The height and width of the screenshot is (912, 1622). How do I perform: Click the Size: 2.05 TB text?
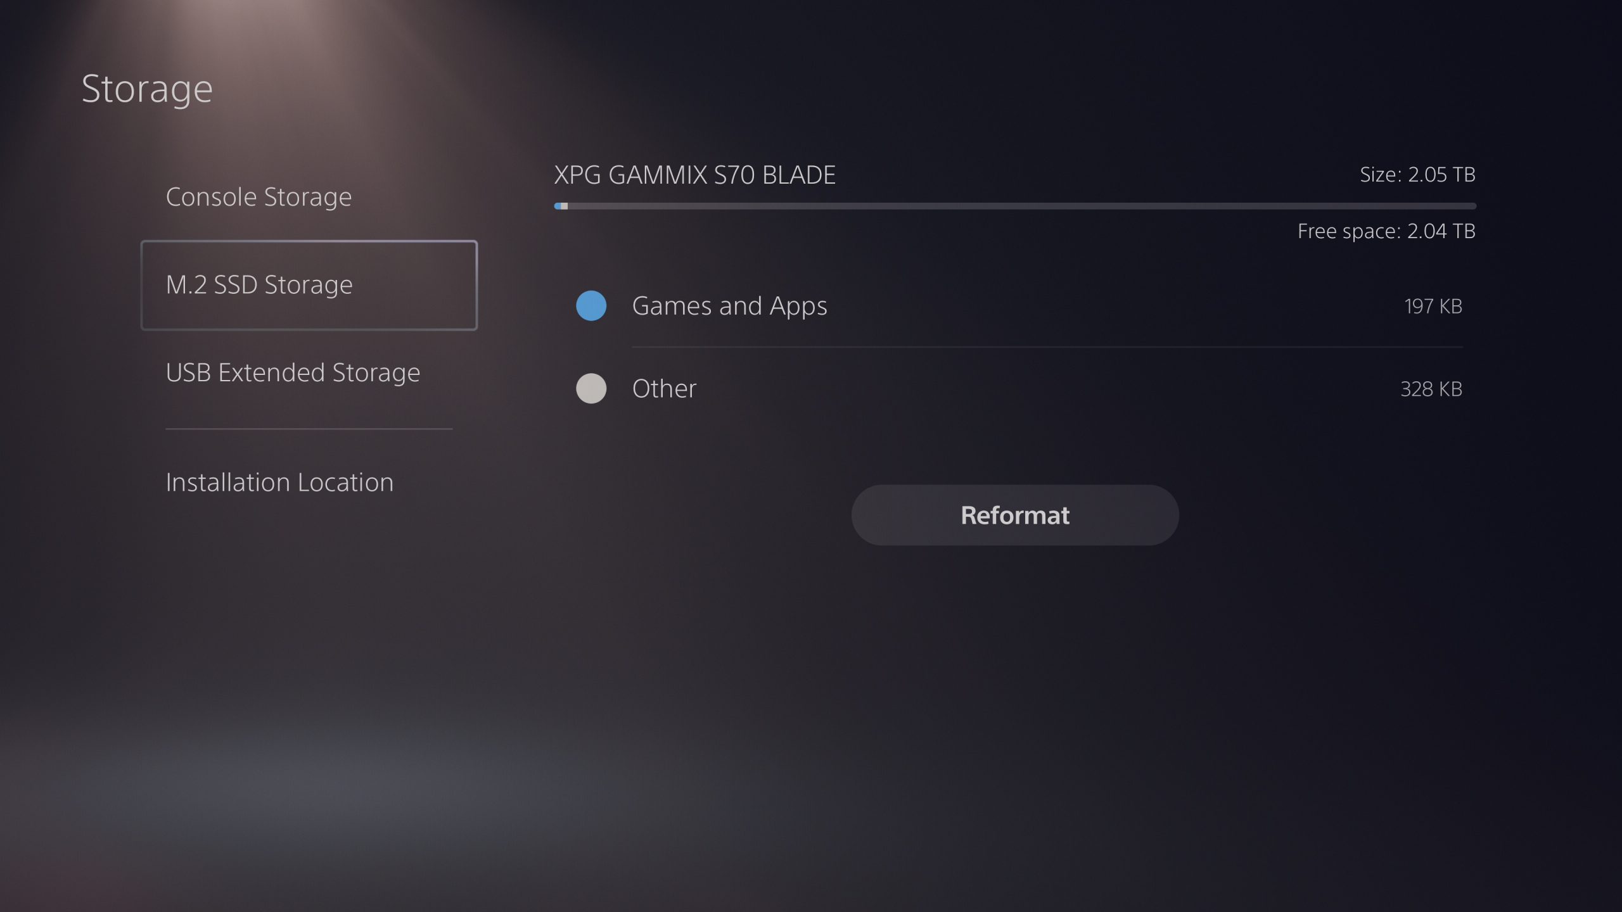(1418, 174)
